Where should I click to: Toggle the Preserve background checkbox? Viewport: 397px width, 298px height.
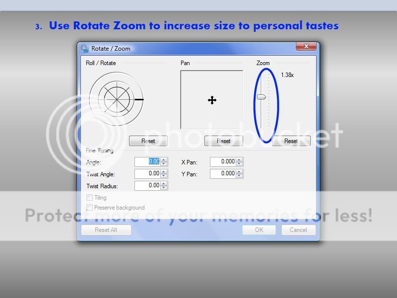(90, 208)
